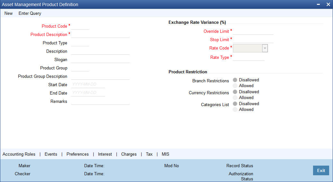Screen dimensions: 333x182
Task: Click the Start Date field
Action: click(x=88, y=85)
